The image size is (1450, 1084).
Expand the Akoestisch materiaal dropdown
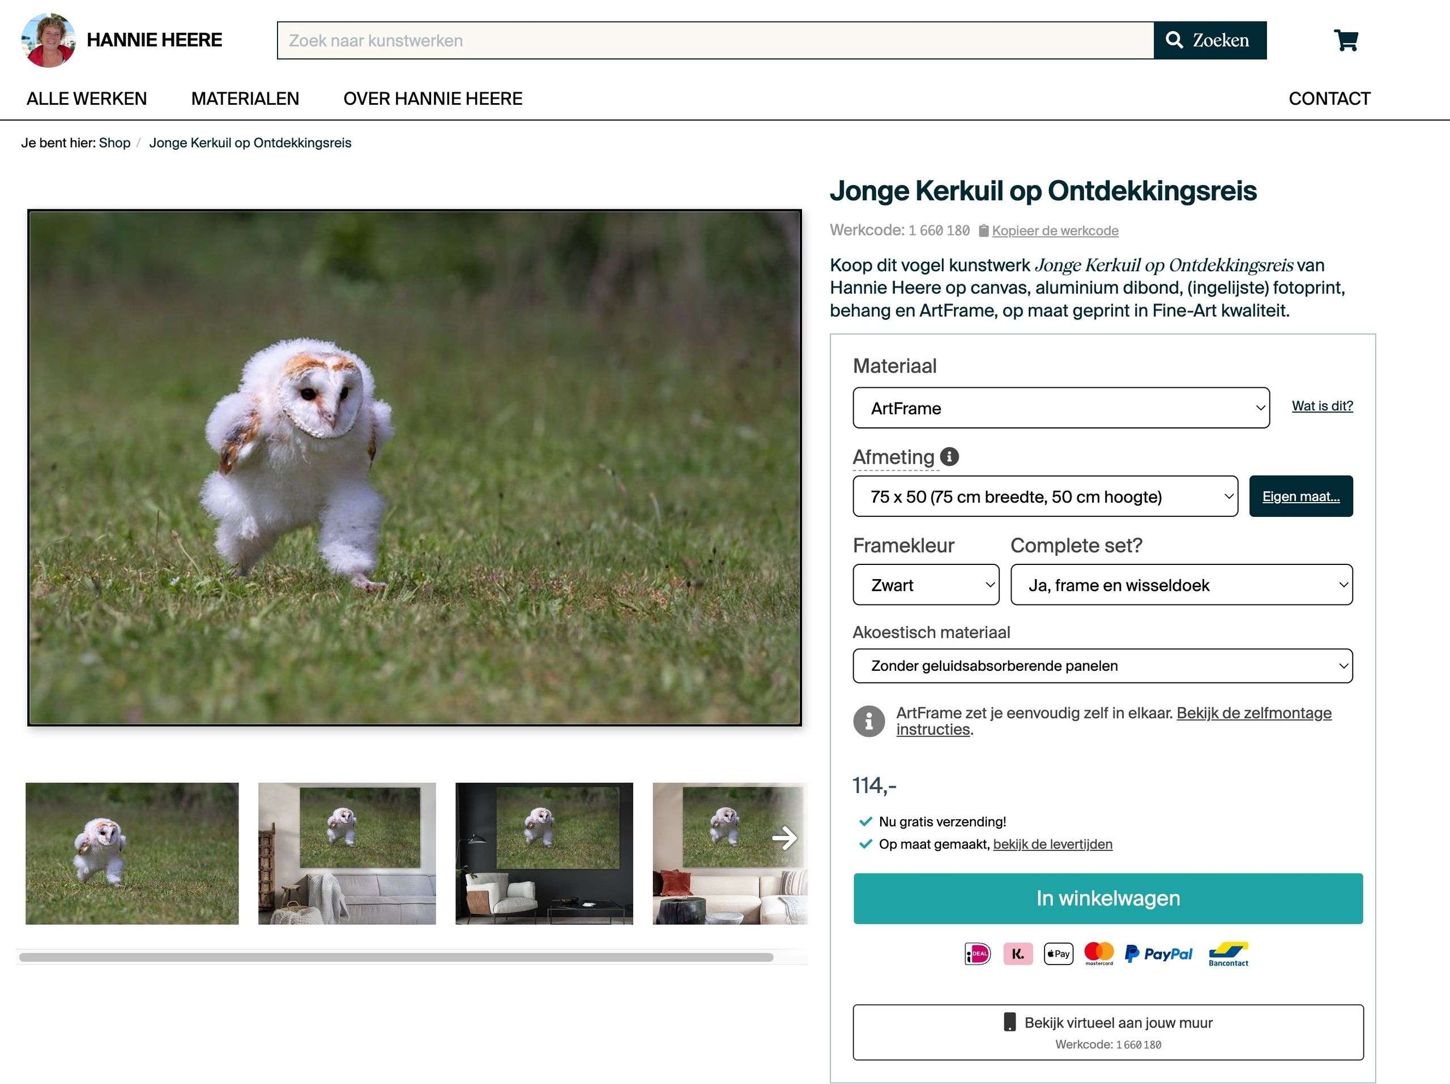pos(1102,666)
